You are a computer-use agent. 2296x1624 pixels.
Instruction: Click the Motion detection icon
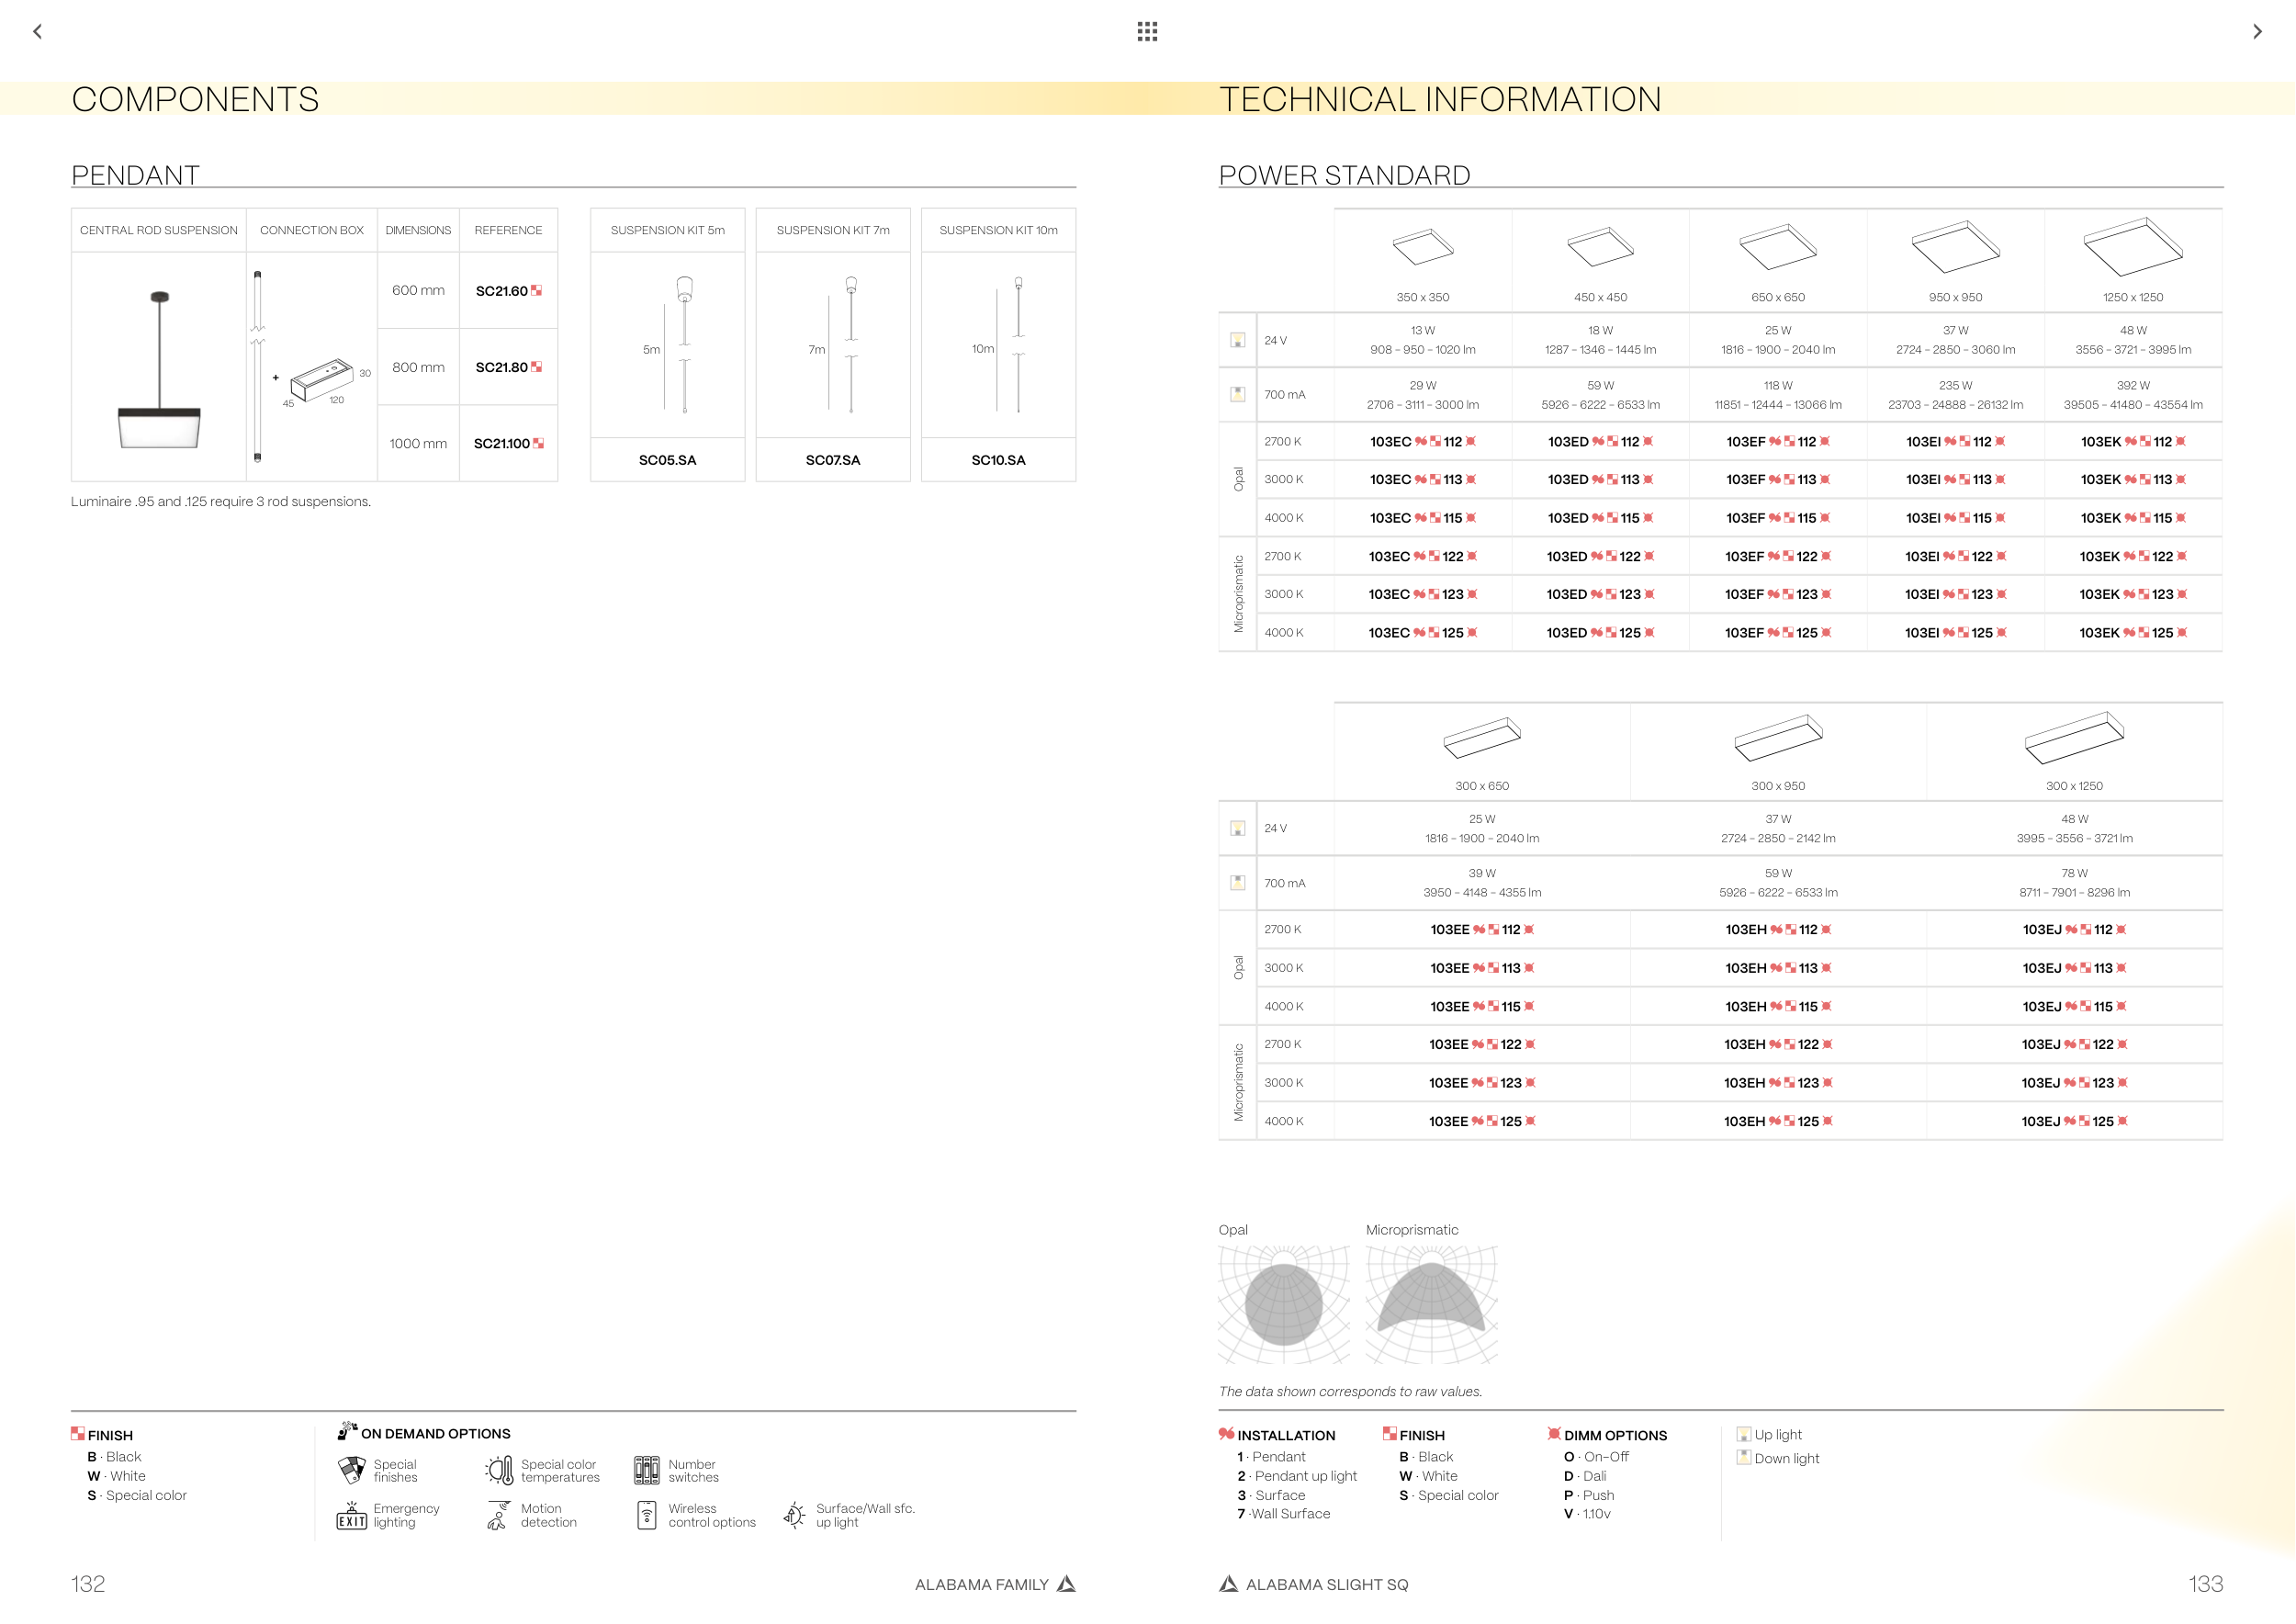(498, 1516)
